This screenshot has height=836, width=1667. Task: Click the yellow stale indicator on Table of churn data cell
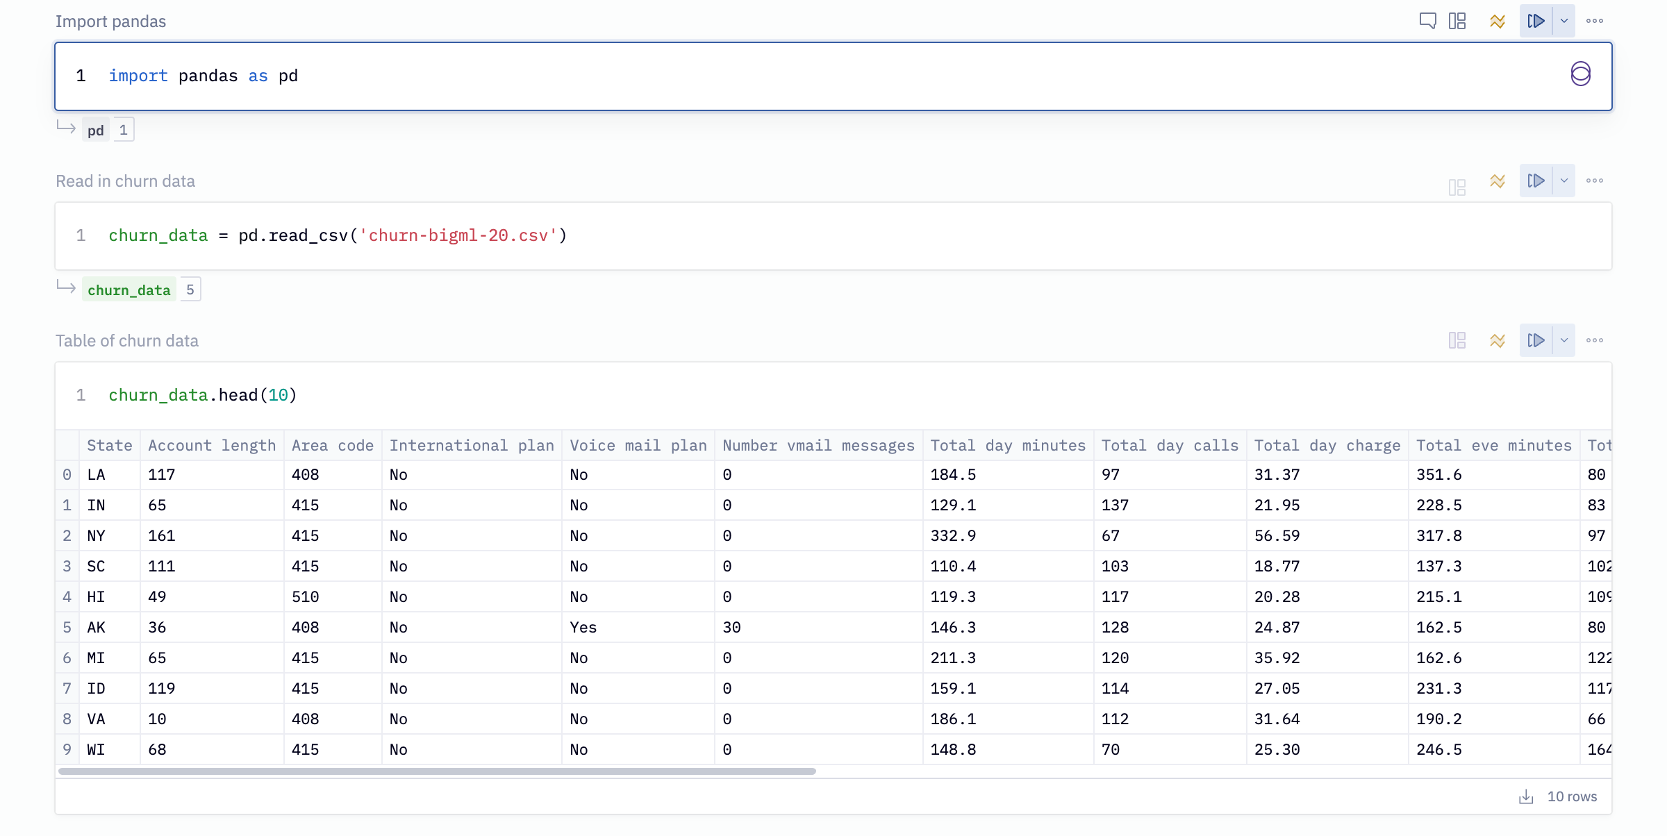coord(1498,340)
